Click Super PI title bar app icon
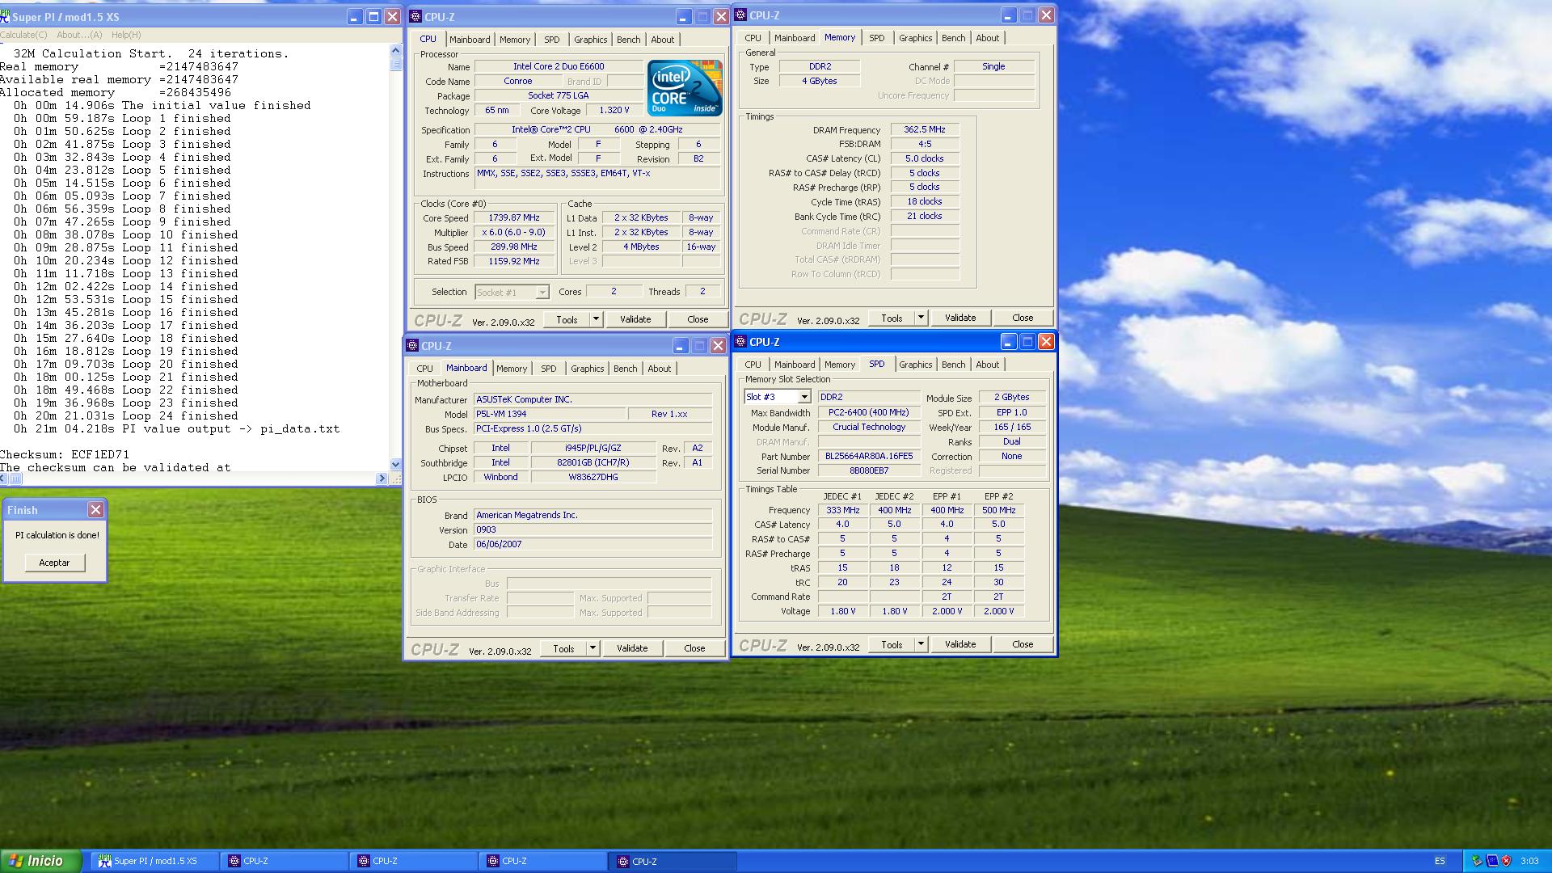 pos(5,16)
